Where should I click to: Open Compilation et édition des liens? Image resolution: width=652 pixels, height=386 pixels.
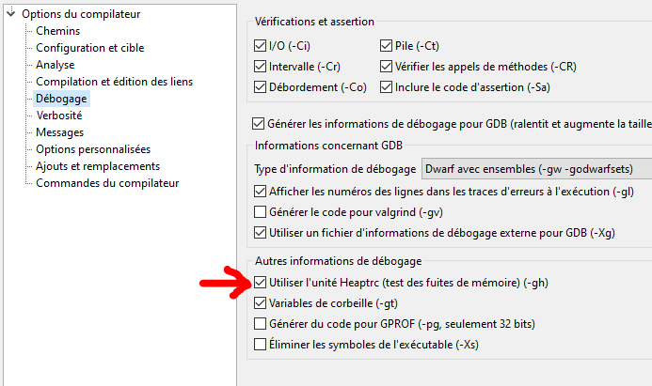(x=114, y=82)
